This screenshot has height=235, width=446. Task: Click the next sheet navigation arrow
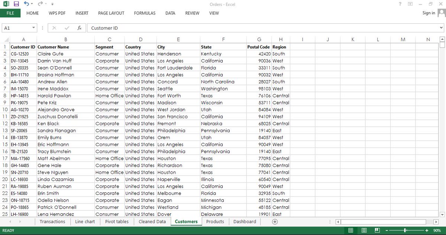click(20, 222)
